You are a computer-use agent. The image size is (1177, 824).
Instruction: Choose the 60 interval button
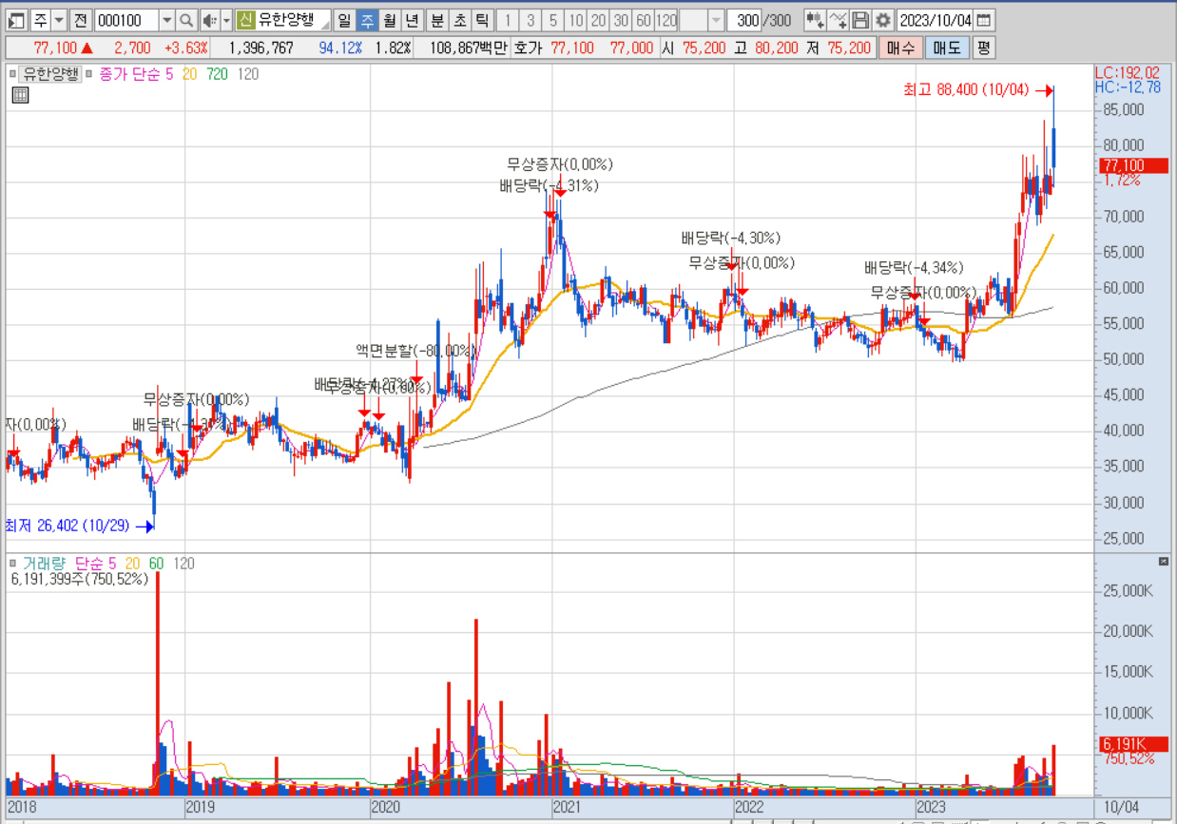pyautogui.click(x=644, y=20)
